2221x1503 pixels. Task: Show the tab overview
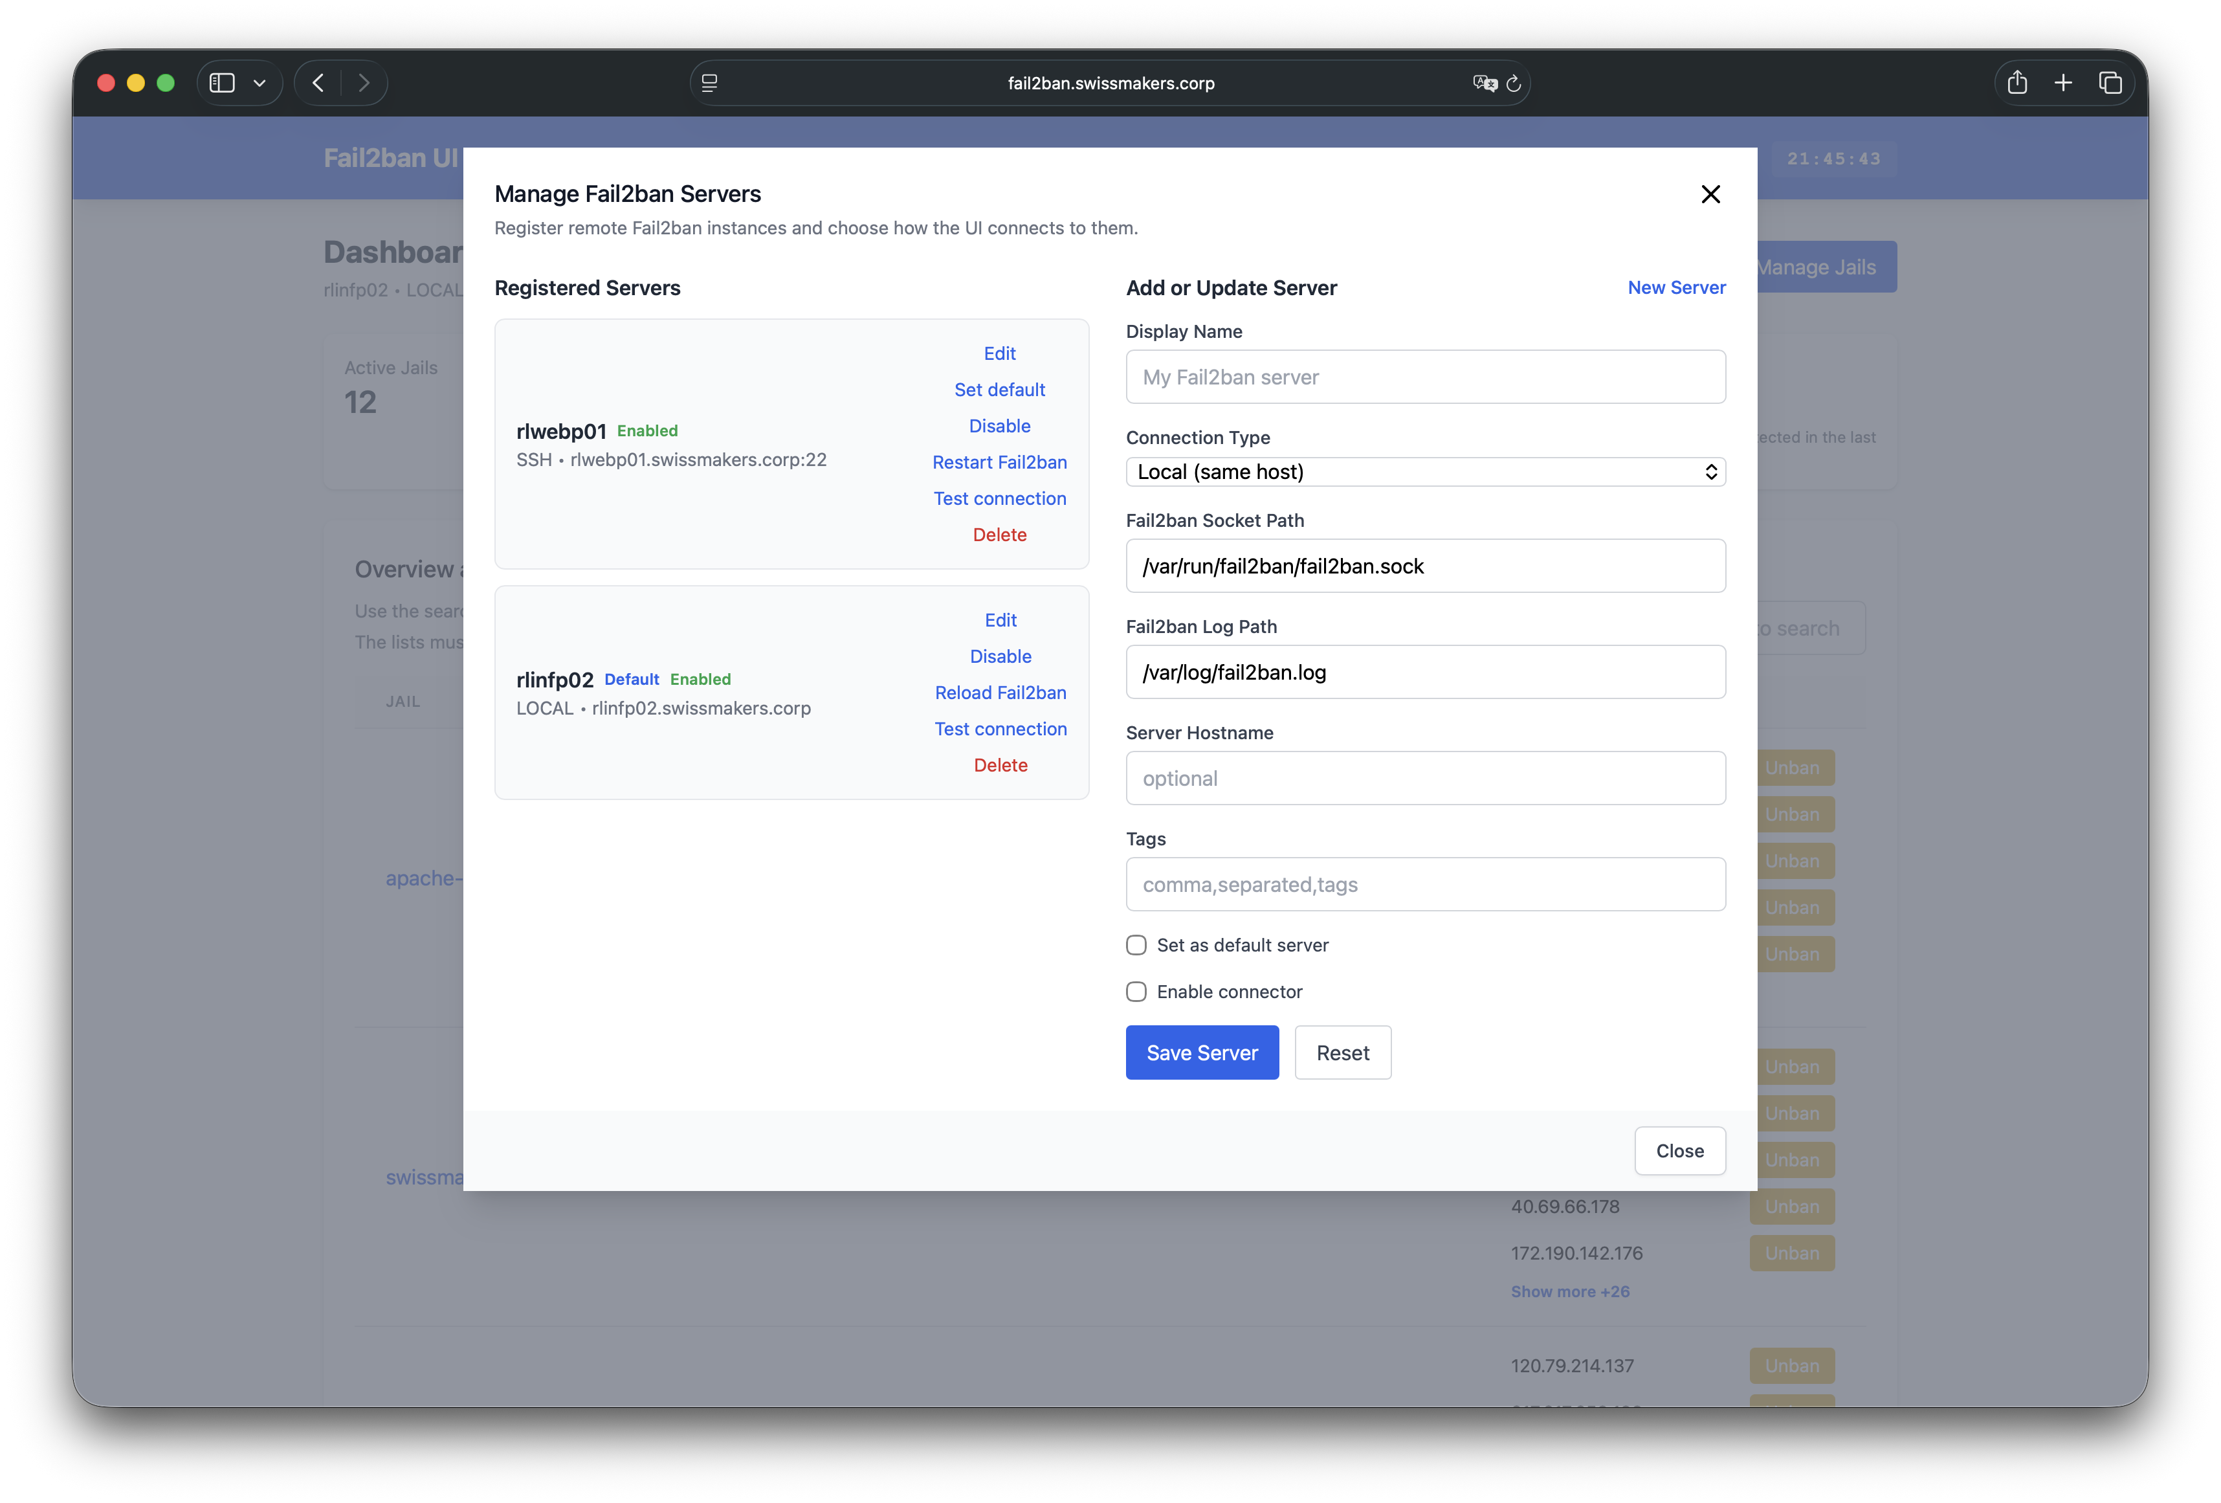(x=2111, y=82)
